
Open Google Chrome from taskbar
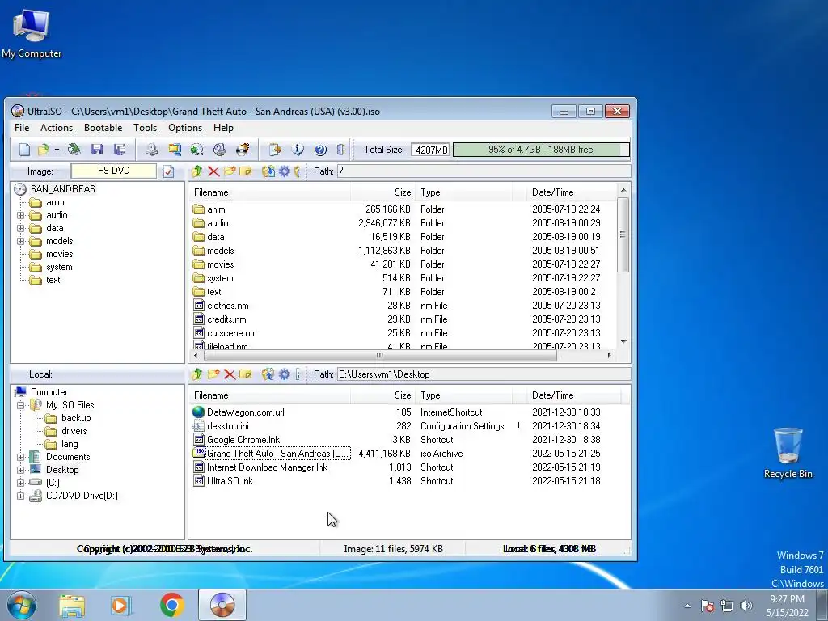click(172, 605)
